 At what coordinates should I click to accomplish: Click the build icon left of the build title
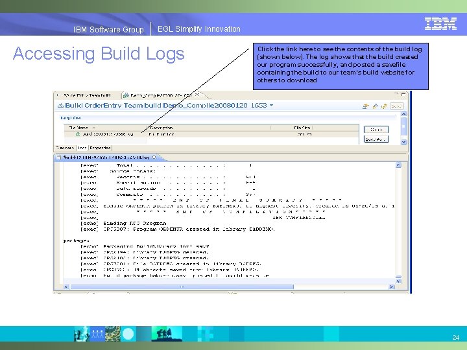click(x=60, y=106)
